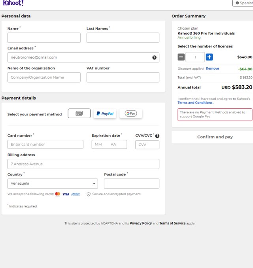The width and height of the screenshot is (253, 268).
Task: Open the Privacy Policy link
Action: pyautogui.click(x=141, y=223)
